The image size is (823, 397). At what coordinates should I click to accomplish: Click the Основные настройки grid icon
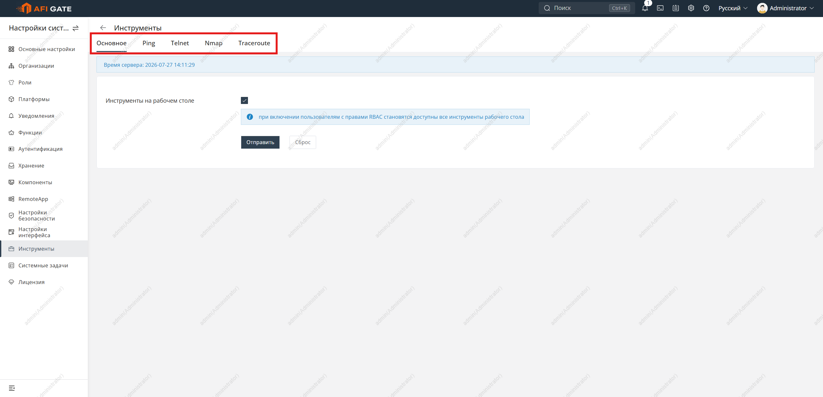pos(11,49)
